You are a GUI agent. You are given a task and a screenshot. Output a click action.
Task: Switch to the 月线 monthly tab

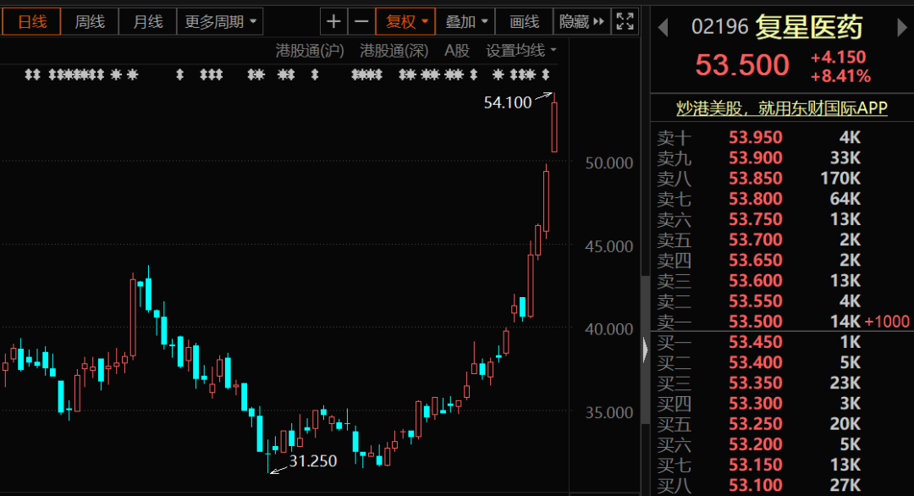(x=147, y=21)
